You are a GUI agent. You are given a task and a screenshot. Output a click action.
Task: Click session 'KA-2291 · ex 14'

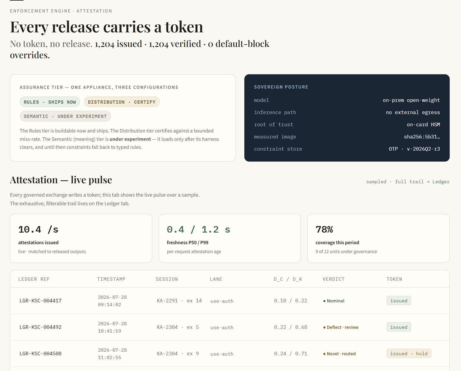[x=179, y=301]
